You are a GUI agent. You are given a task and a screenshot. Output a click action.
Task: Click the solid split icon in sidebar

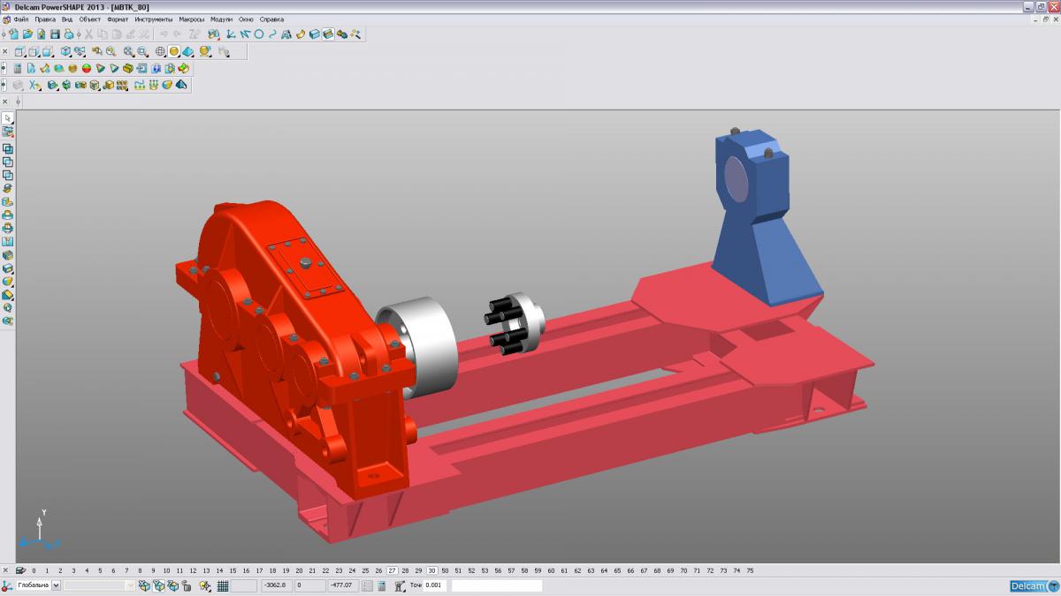click(8, 241)
